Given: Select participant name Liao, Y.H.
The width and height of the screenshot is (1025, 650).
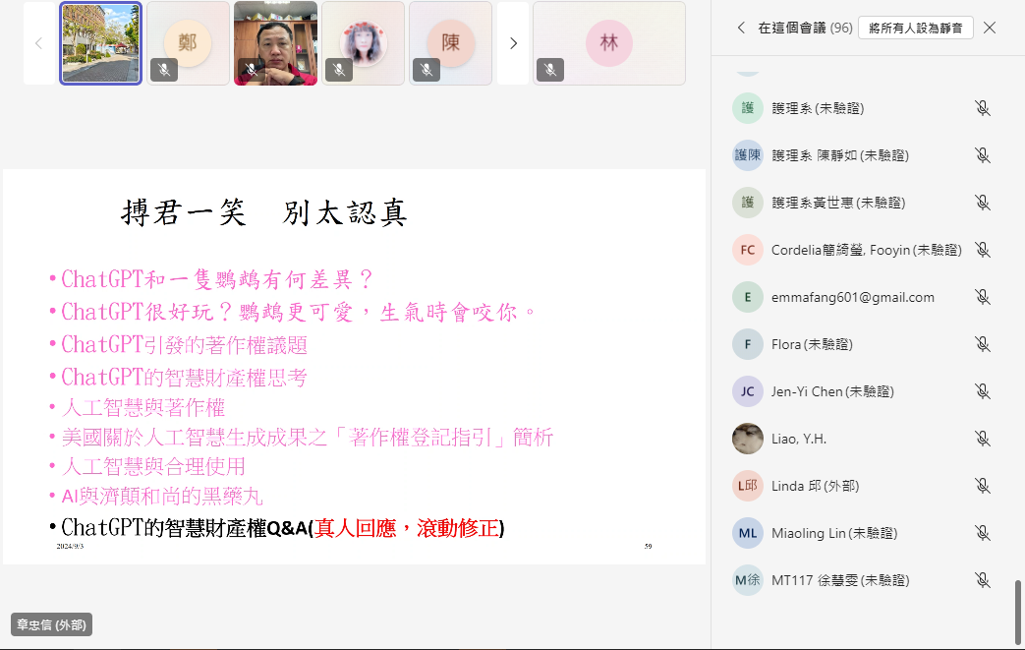Looking at the screenshot, I should pyautogui.click(x=799, y=439).
